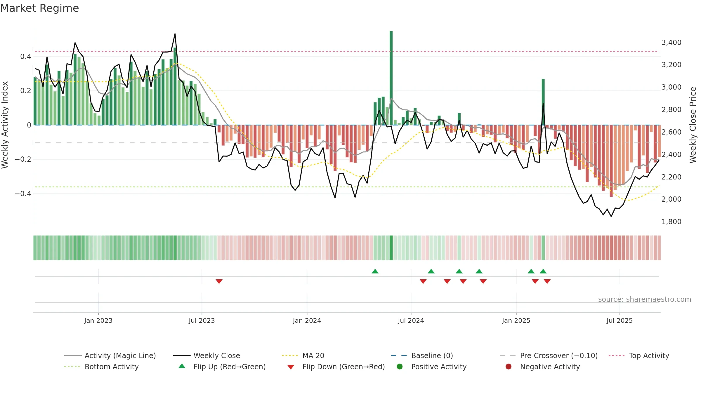Click the tall green bar in early 2025
701x394 pixels.
tap(543, 102)
